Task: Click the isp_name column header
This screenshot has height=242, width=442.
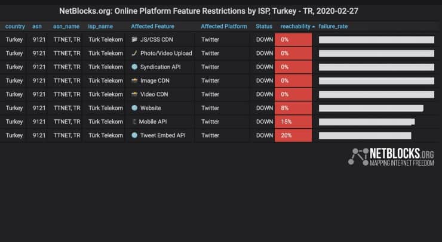Action: 100,26
